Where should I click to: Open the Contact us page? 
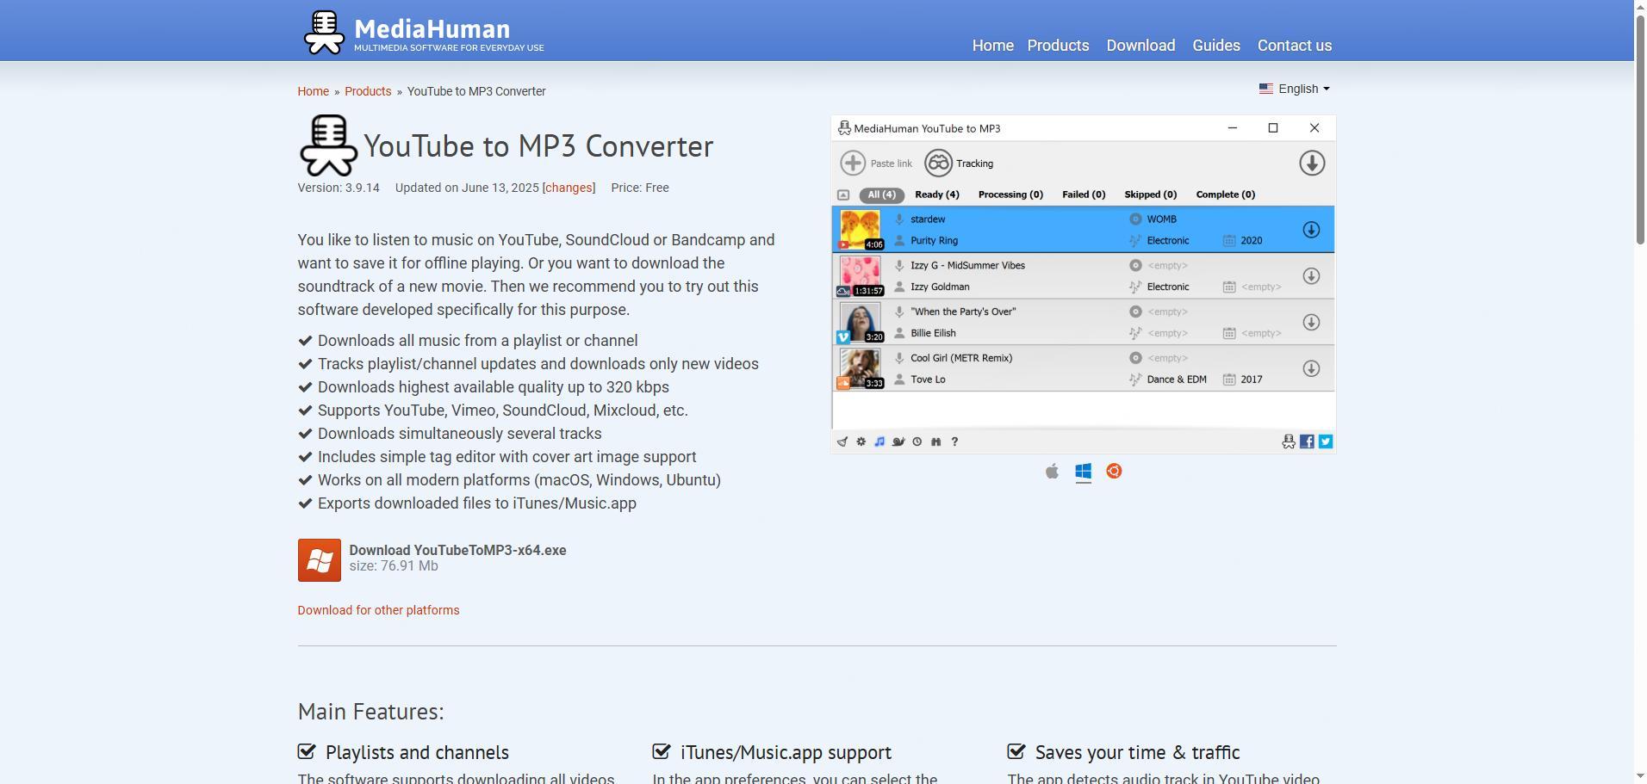click(1294, 46)
